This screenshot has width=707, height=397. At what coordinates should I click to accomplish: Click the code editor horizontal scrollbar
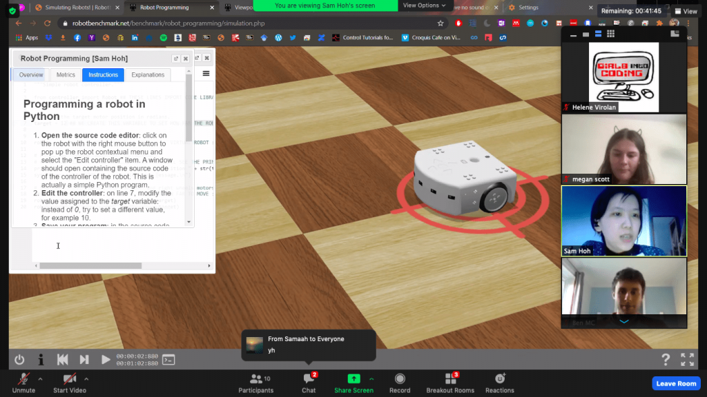click(90, 265)
